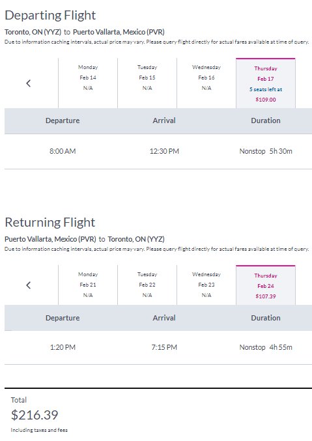Image resolution: width=312 pixels, height=441 pixels.
Task: Select Tuesday Feb 15 departing date
Action: click(x=147, y=83)
